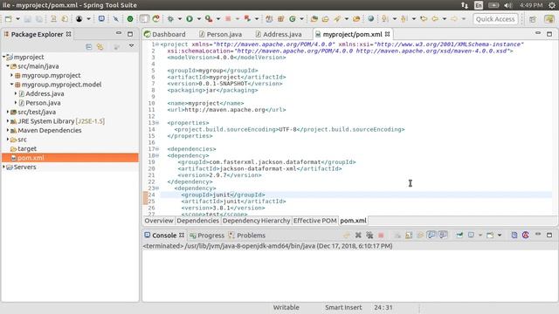Open the External Tools dropdown arrow
This screenshot has width=559, height=314.
coord(218,19)
